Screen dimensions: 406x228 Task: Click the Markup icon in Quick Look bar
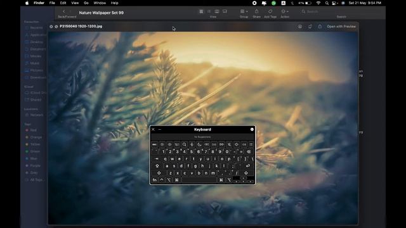[300, 27]
